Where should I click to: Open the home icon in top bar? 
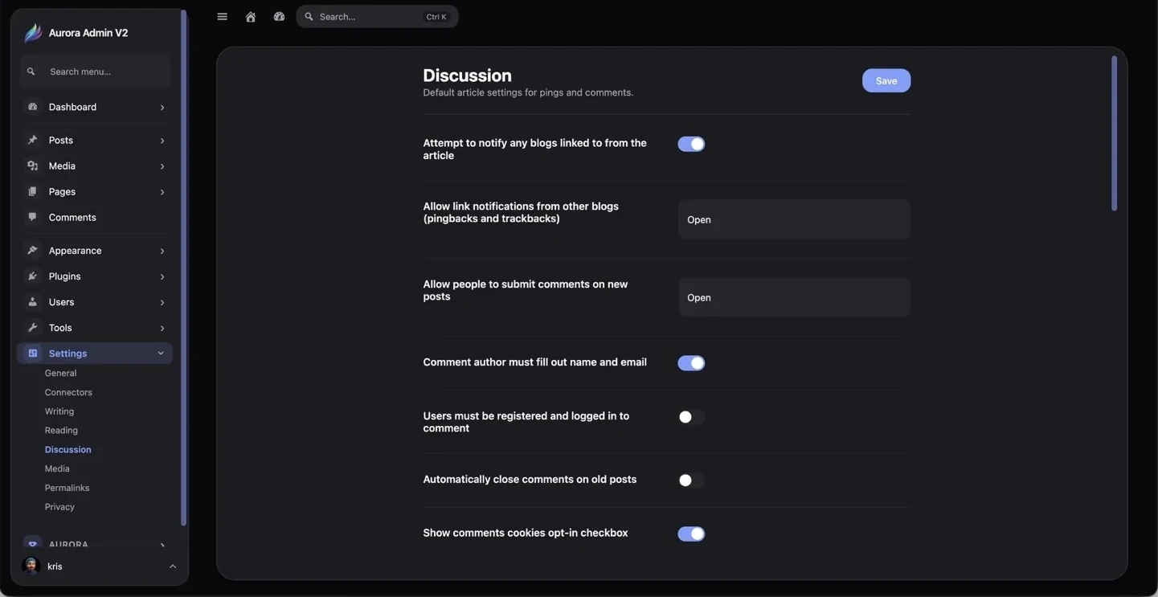[251, 17]
